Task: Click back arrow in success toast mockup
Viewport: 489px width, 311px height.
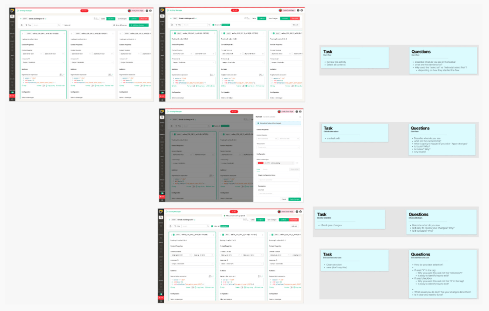Action: point(169,220)
